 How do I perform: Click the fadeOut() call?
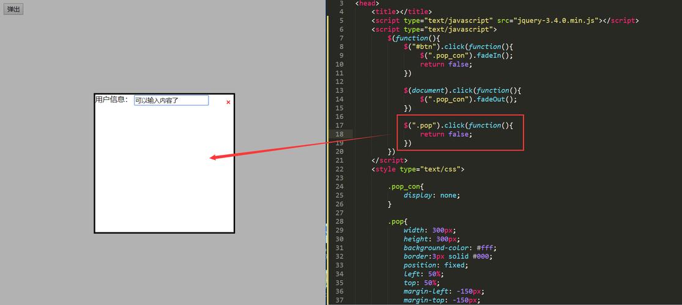click(495, 99)
